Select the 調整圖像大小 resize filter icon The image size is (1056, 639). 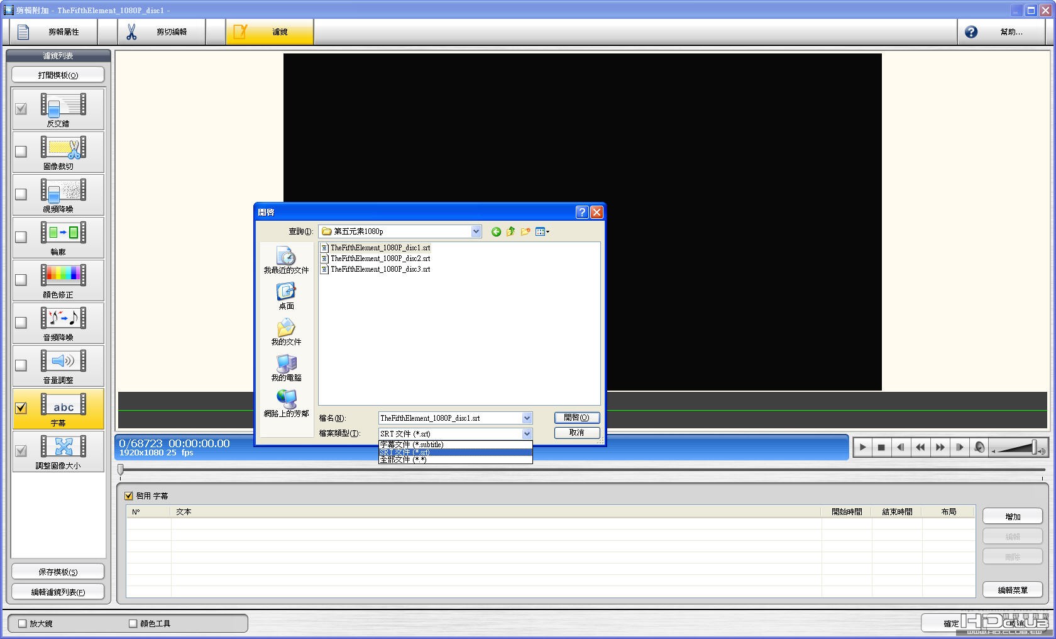[63, 447]
